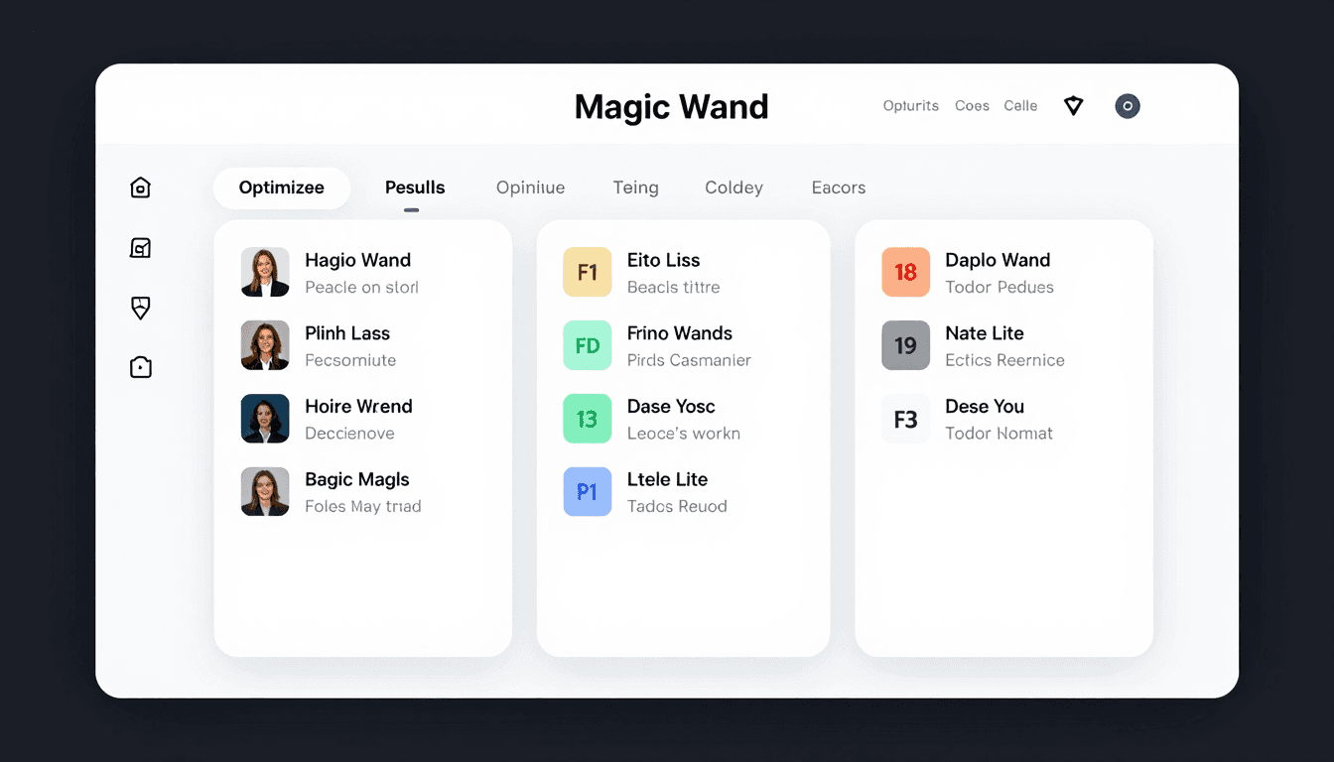1334x762 pixels.
Task: Open the checklist icon in the sidebar
Action: tap(141, 248)
